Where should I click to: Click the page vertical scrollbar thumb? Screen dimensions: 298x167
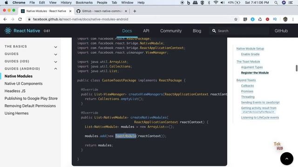(297, 68)
